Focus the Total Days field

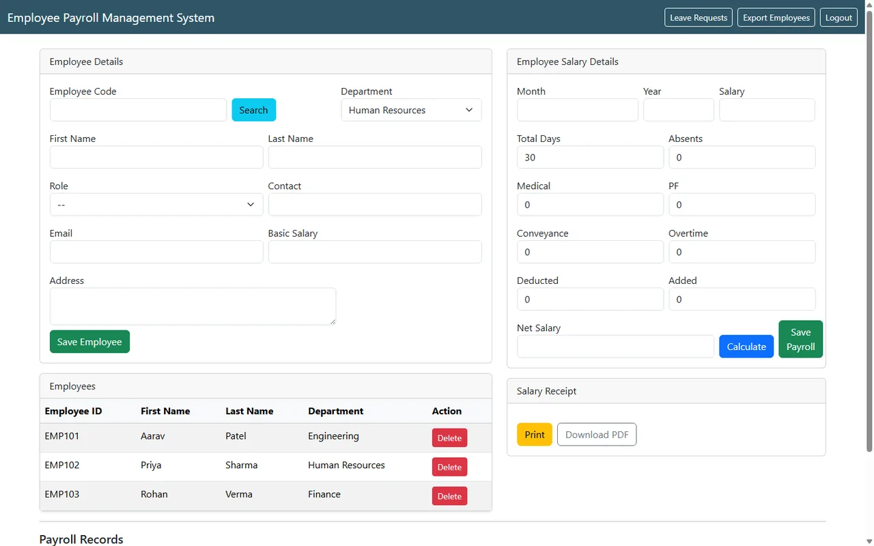[x=590, y=157]
